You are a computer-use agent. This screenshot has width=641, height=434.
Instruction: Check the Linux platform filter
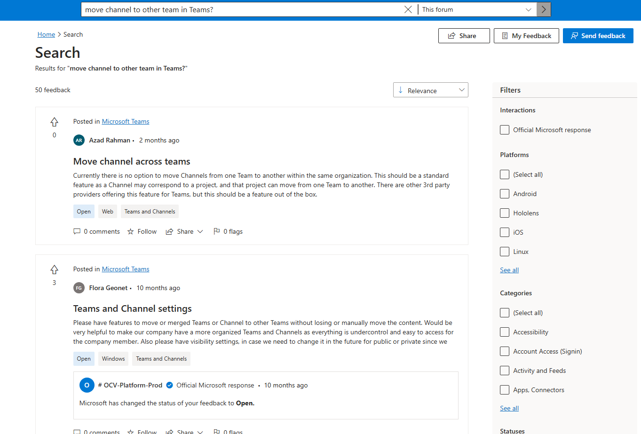pos(505,252)
